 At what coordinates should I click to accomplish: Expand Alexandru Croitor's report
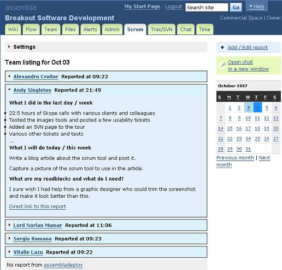(x=9, y=76)
